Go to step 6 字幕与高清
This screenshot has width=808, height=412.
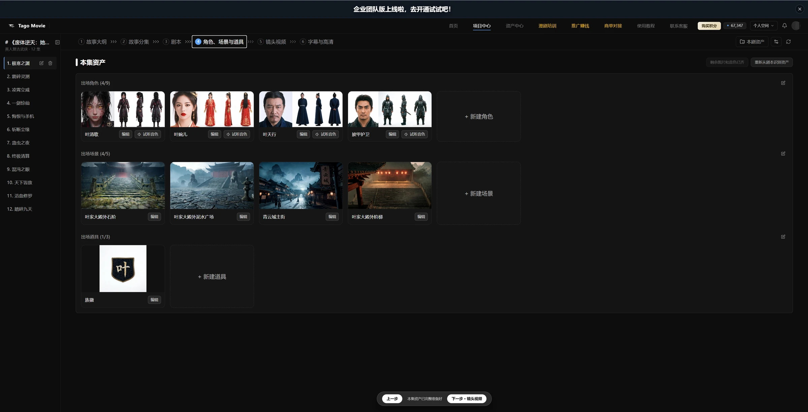click(317, 42)
